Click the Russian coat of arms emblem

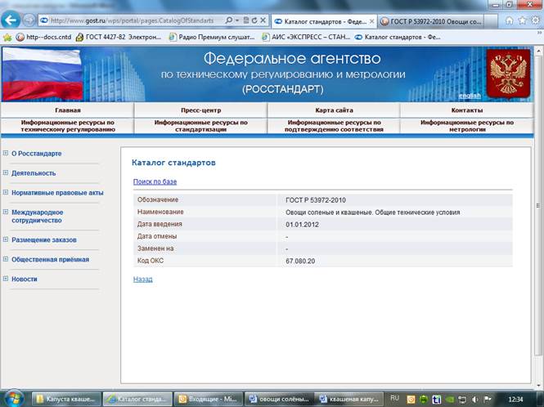(508, 74)
